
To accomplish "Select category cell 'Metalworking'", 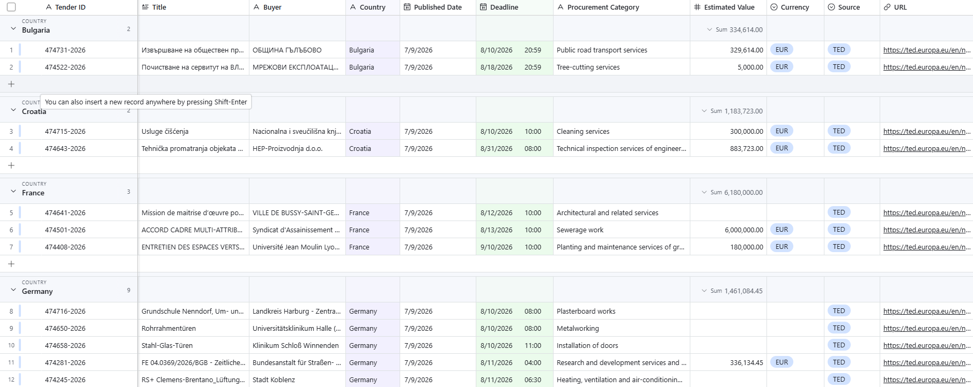I will pyautogui.click(x=622, y=328).
